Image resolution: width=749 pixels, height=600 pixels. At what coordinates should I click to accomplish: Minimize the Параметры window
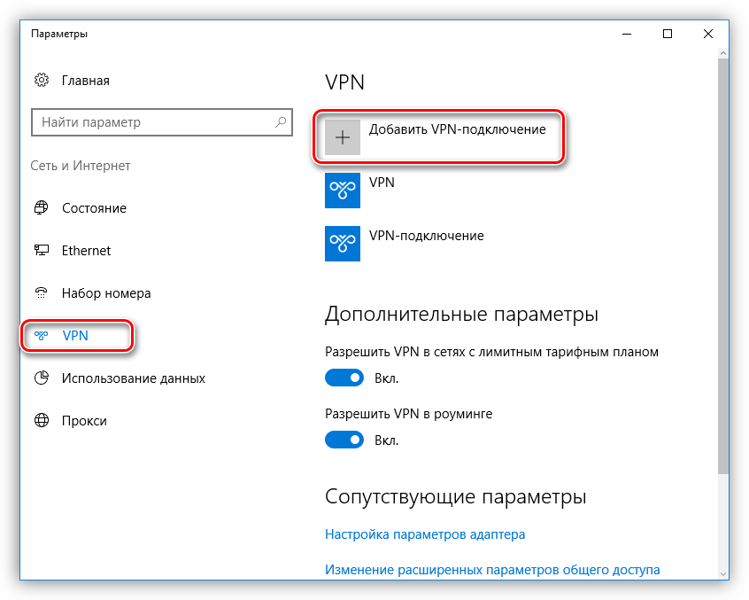[x=627, y=34]
